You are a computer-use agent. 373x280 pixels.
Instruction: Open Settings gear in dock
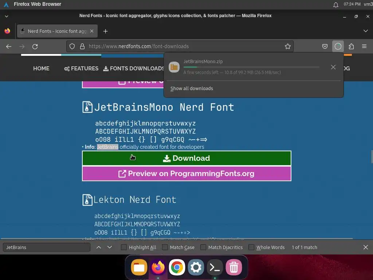196,267
